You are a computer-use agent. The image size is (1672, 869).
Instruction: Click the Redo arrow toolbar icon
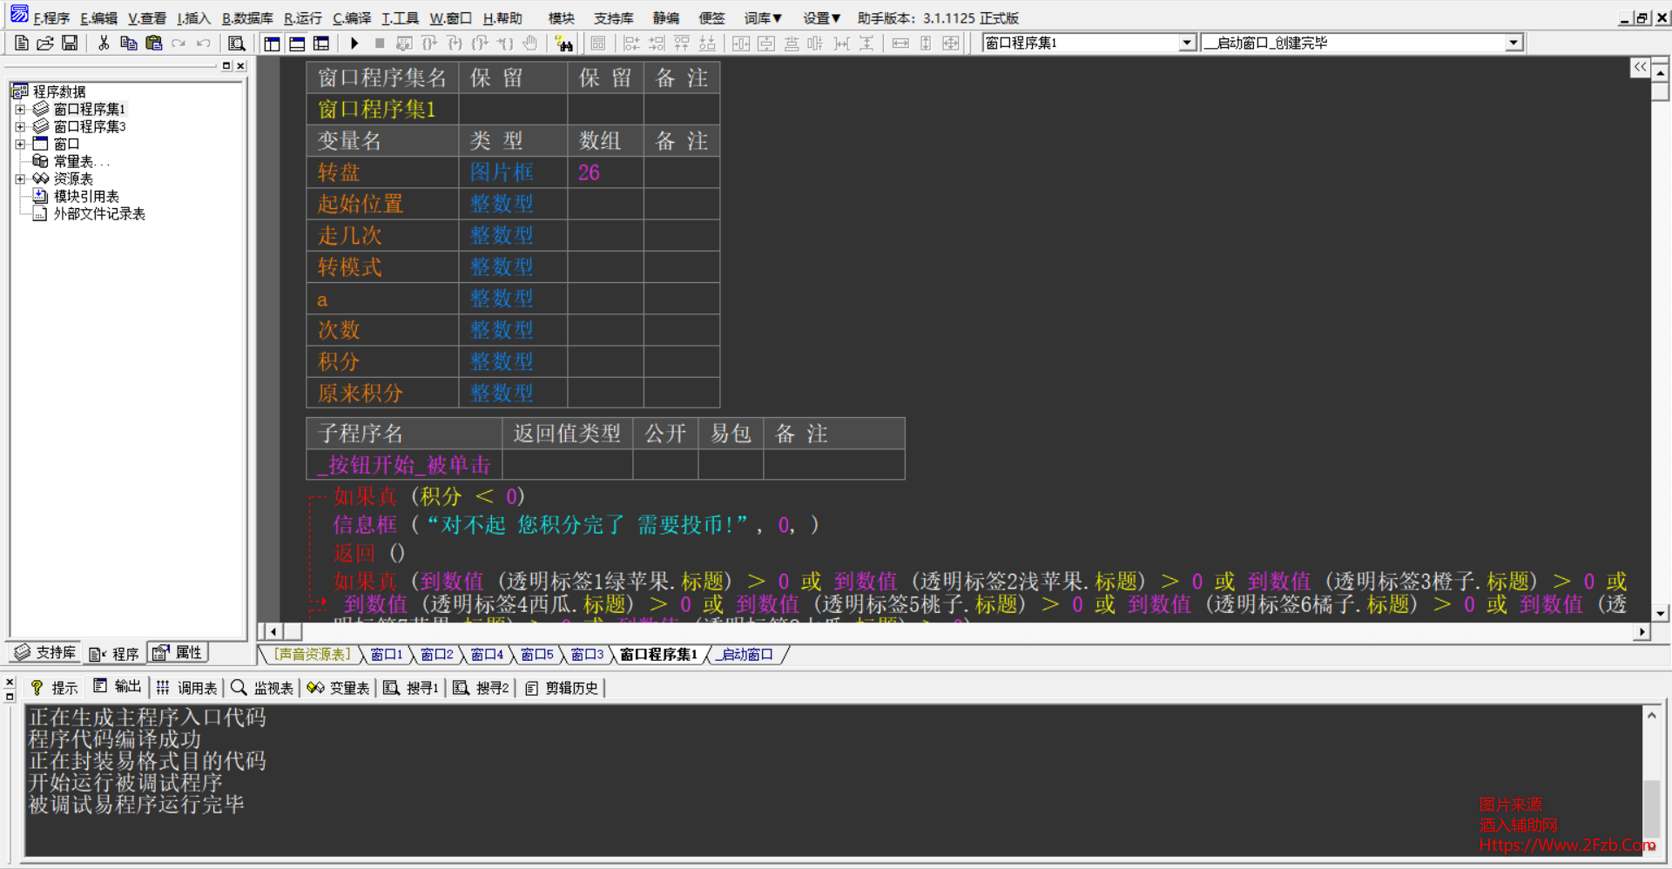tap(179, 43)
